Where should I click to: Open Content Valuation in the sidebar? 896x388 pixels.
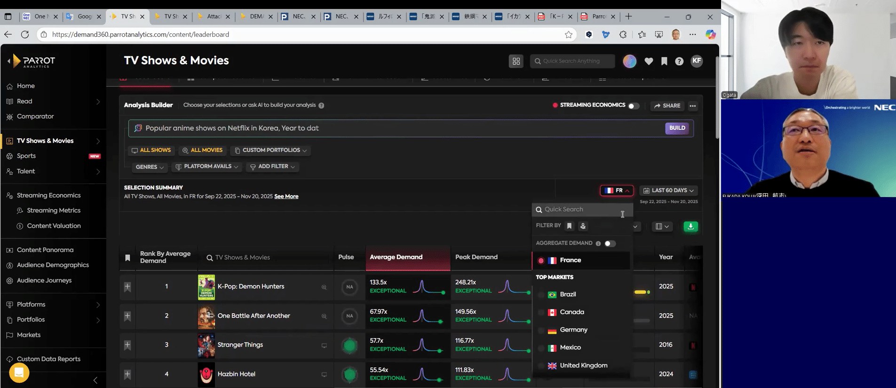coord(54,226)
